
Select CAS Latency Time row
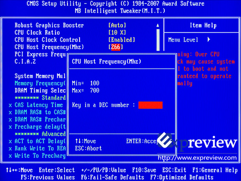39,105
